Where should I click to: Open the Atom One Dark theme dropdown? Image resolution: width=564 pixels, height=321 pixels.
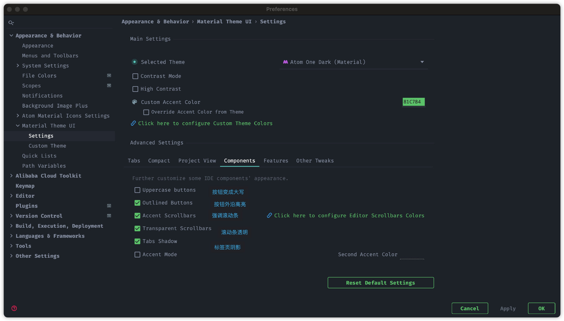click(x=353, y=62)
